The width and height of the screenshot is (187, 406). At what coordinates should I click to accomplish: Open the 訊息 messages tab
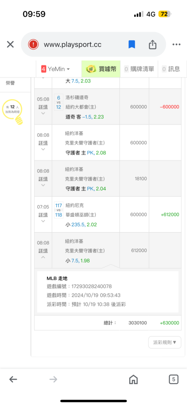pos(171,69)
